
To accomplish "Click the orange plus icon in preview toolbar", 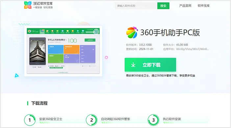I will (52, 31).
